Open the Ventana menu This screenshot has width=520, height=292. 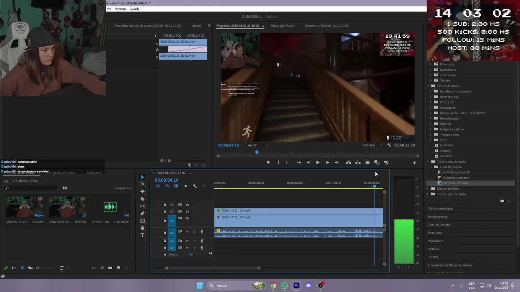pos(121,9)
